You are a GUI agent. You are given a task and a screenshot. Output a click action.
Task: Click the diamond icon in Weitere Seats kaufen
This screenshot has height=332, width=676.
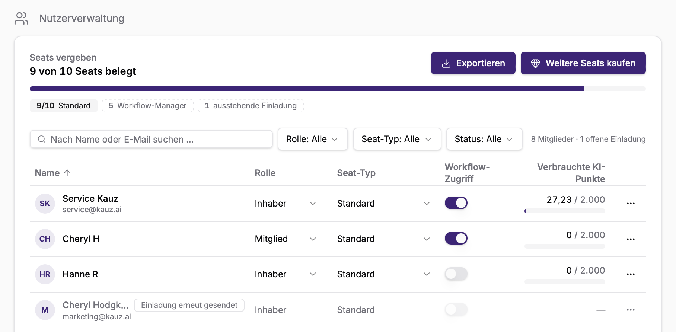pyautogui.click(x=535, y=63)
